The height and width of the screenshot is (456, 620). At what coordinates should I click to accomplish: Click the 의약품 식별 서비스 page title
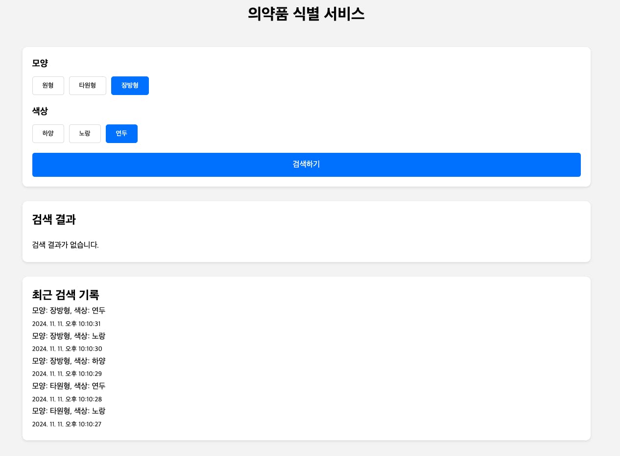click(x=306, y=14)
